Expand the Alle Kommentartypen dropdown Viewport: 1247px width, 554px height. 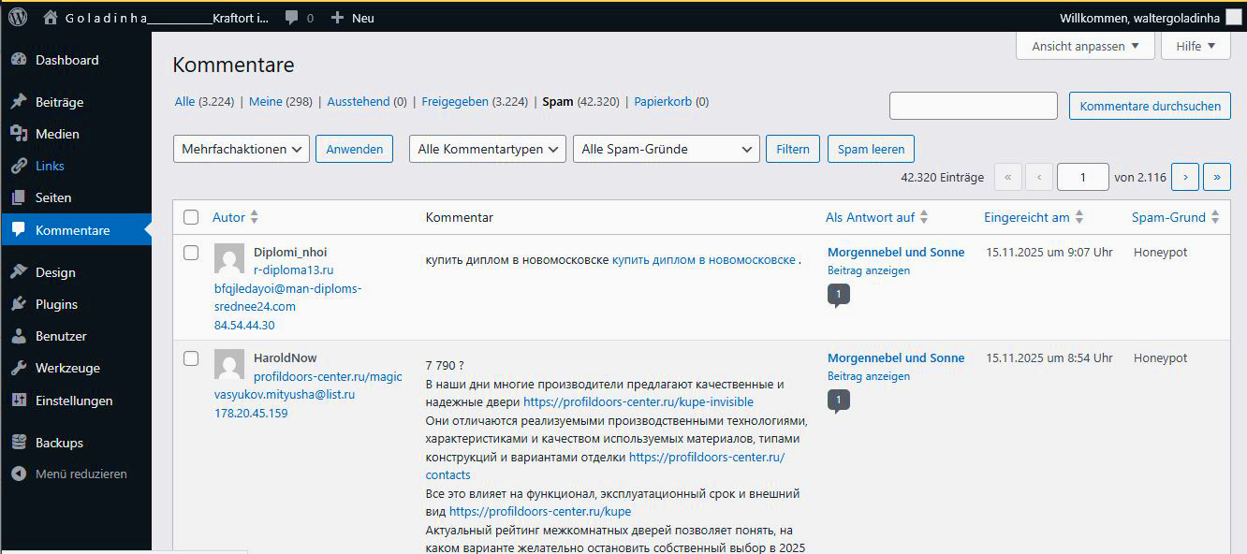pyautogui.click(x=487, y=149)
